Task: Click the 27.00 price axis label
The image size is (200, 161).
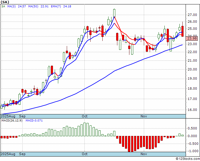Action: click(x=192, y=15)
